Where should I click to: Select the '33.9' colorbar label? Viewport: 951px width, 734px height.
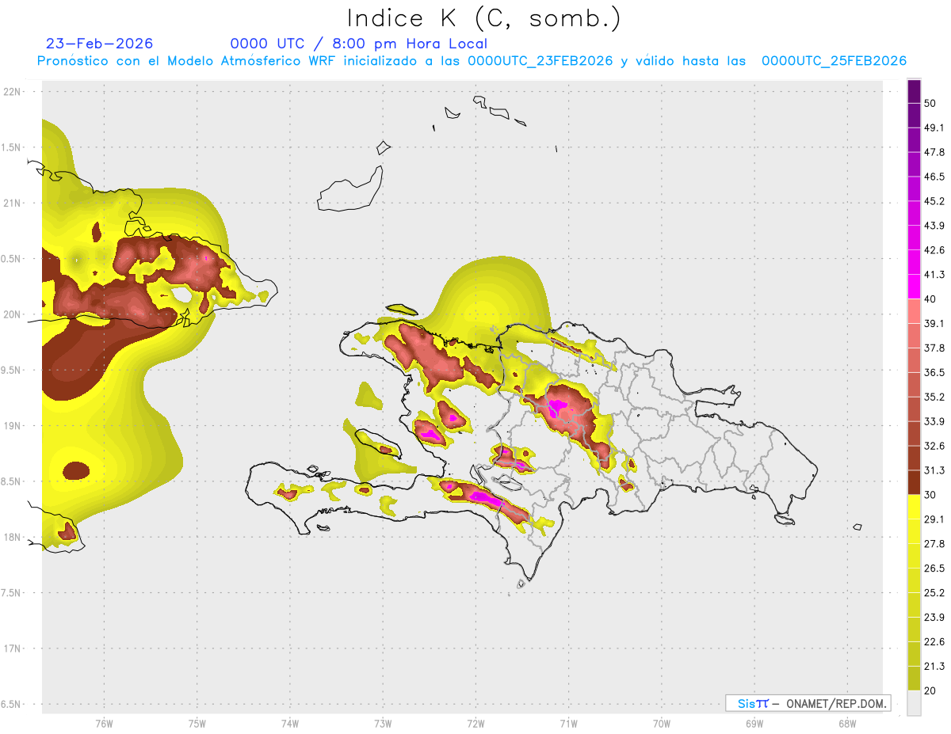pyautogui.click(x=934, y=421)
